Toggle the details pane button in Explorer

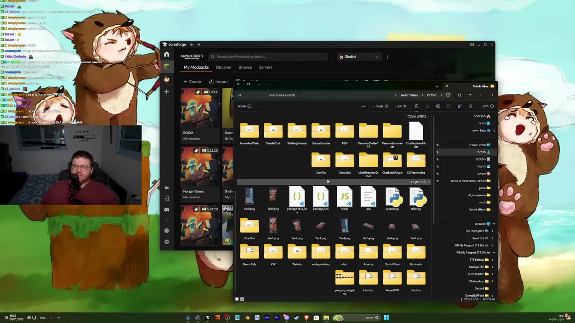(x=245, y=106)
